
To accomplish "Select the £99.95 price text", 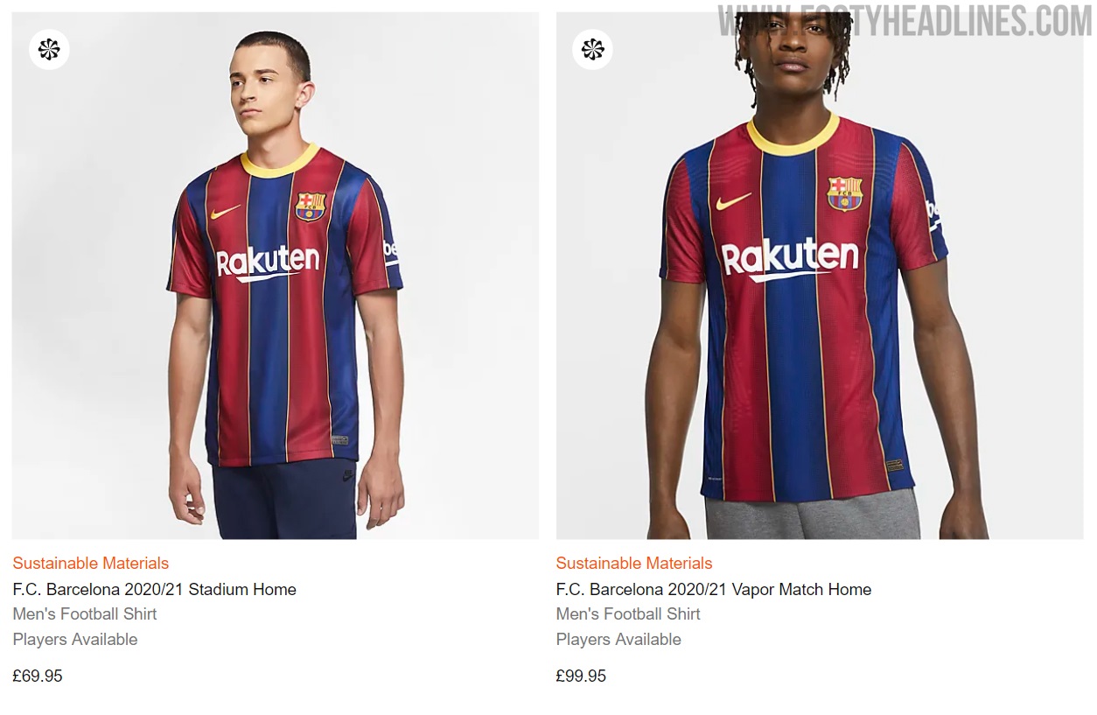I will click(x=581, y=676).
